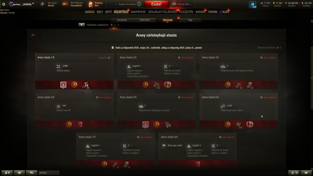
Task: Collapse the Arany sárkányhajó utazás section
Action: [33, 35]
